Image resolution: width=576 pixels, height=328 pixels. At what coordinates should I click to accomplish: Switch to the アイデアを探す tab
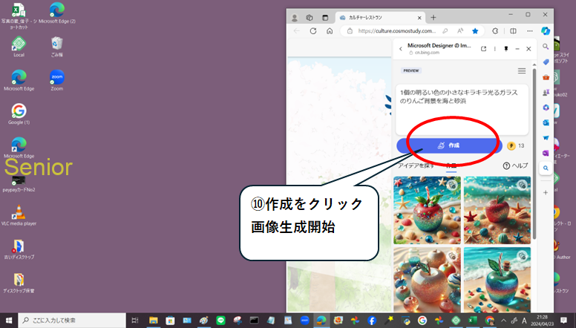point(416,165)
